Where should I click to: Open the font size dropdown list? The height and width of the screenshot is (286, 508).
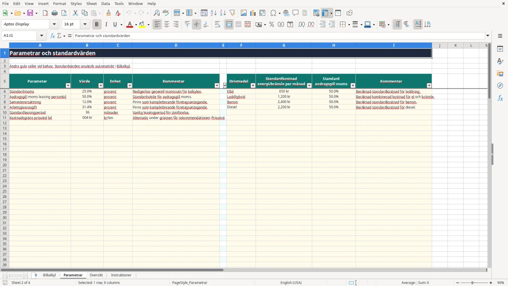85,25
